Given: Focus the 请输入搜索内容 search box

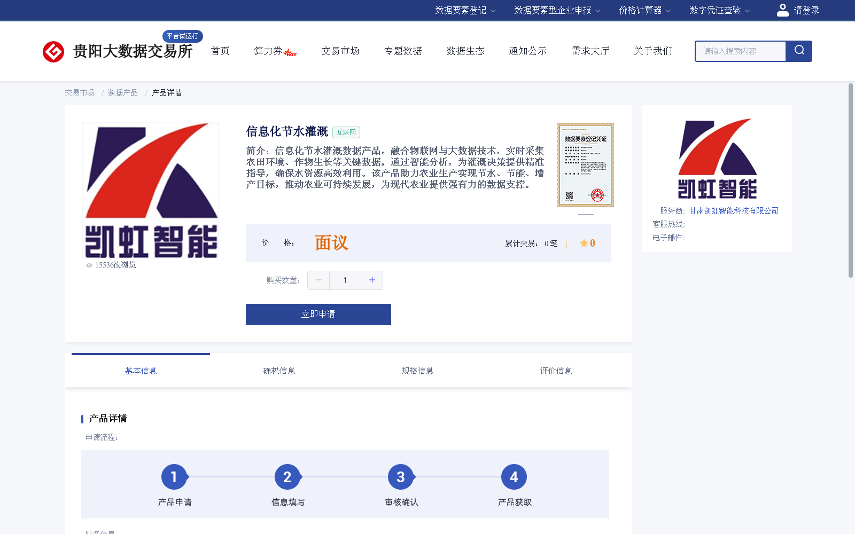Looking at the screenshot, I should pyautogui.click(x=741, y=51).
